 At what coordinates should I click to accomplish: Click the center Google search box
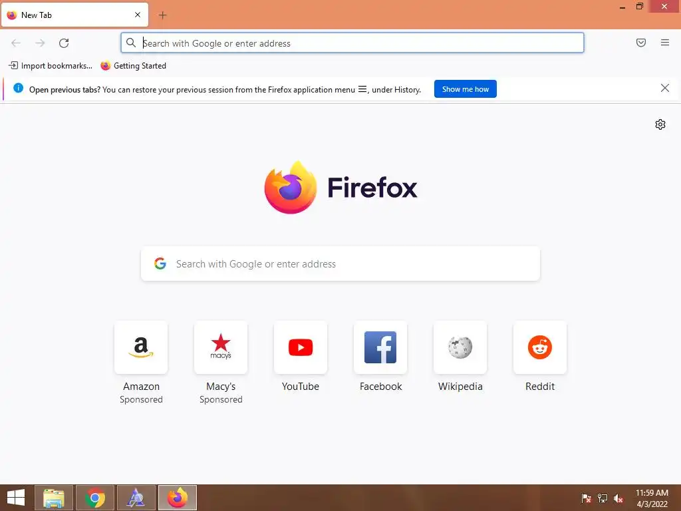point(340,263)
